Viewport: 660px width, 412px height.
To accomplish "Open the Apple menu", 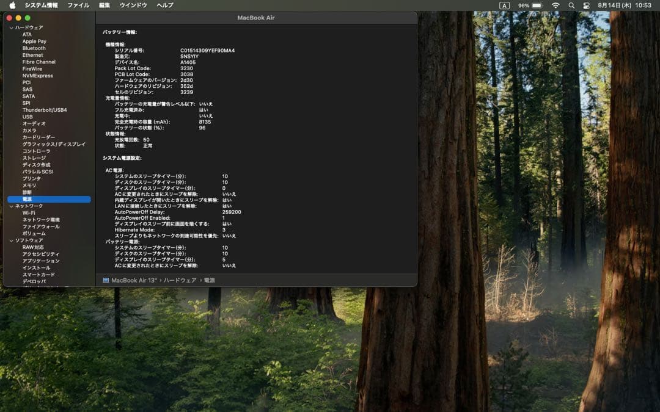I will click(12, 5).
